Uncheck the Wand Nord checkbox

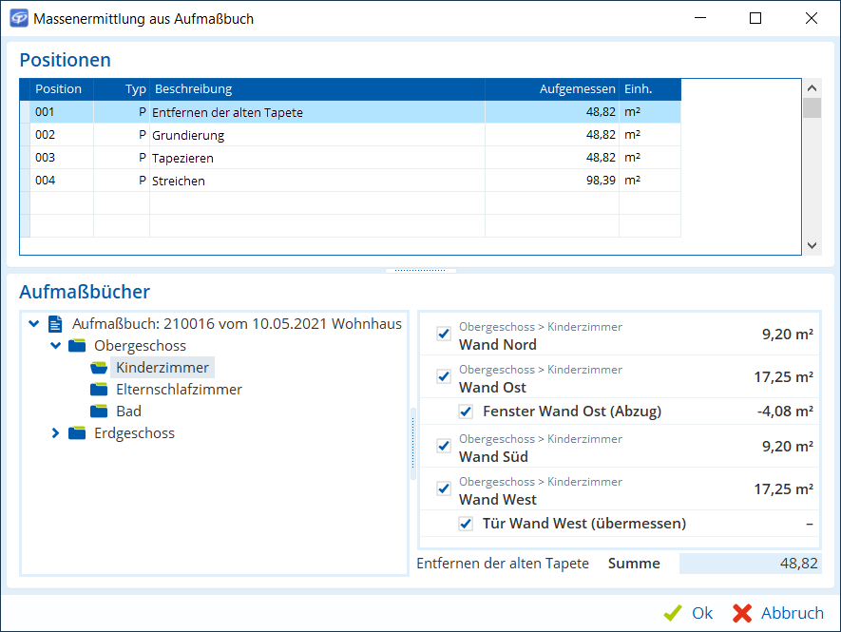click(x=443, y=334)
